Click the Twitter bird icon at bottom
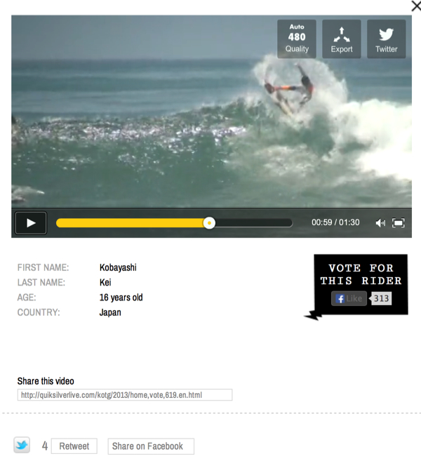The width and height of the screenshot is (421, 475). (x=22, y=445)
